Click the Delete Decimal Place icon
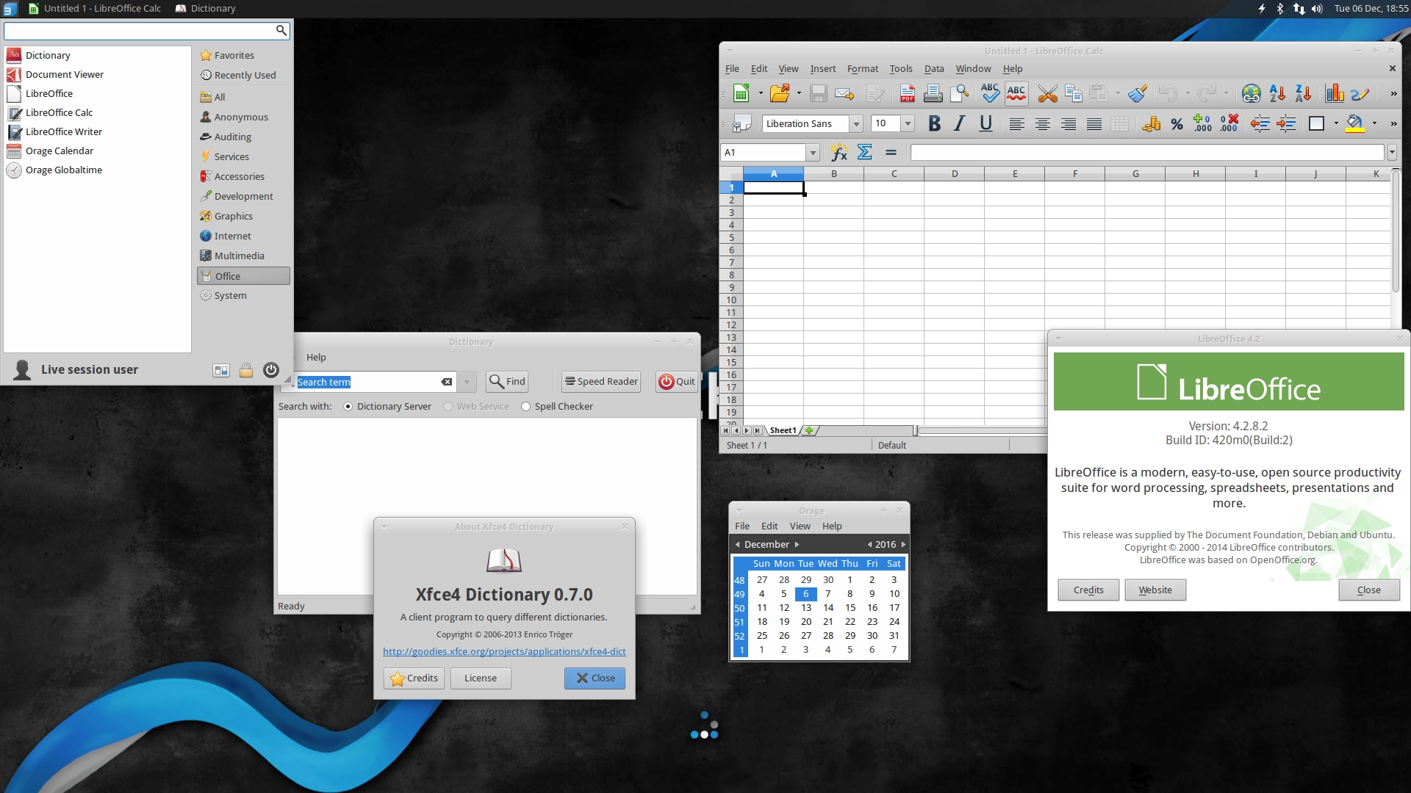Screen dimensions: 1411x793 pos(1229,123)
